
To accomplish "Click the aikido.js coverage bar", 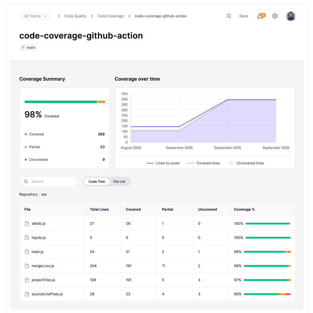I will pos(268,224).
